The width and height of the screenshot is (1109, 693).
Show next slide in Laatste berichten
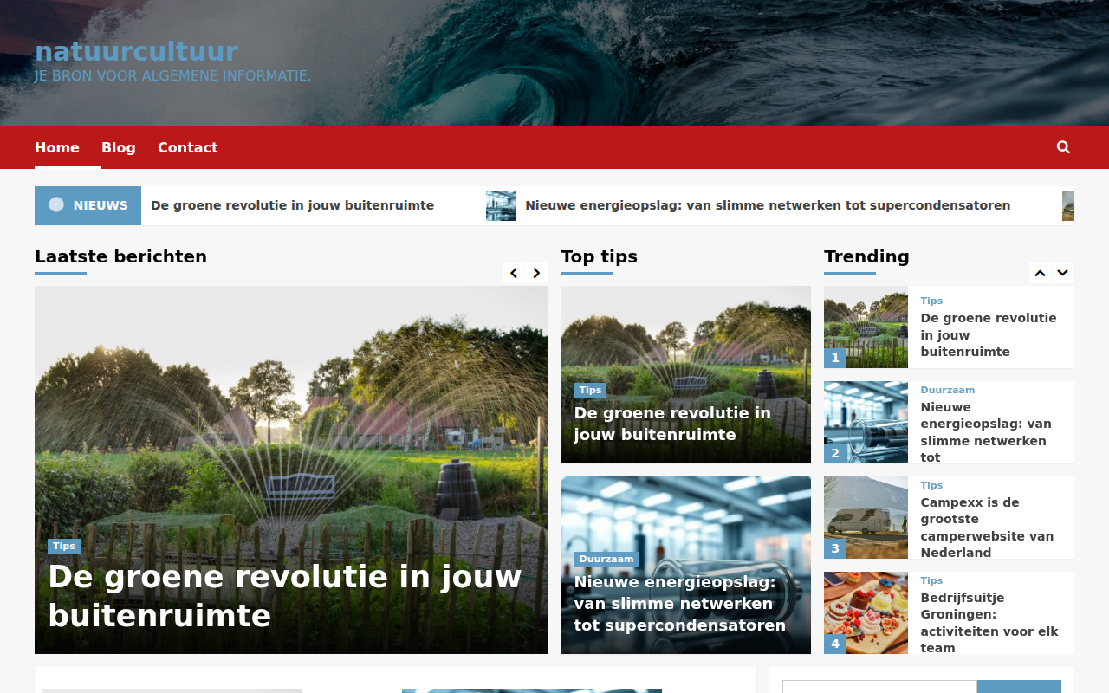[536, 273]
